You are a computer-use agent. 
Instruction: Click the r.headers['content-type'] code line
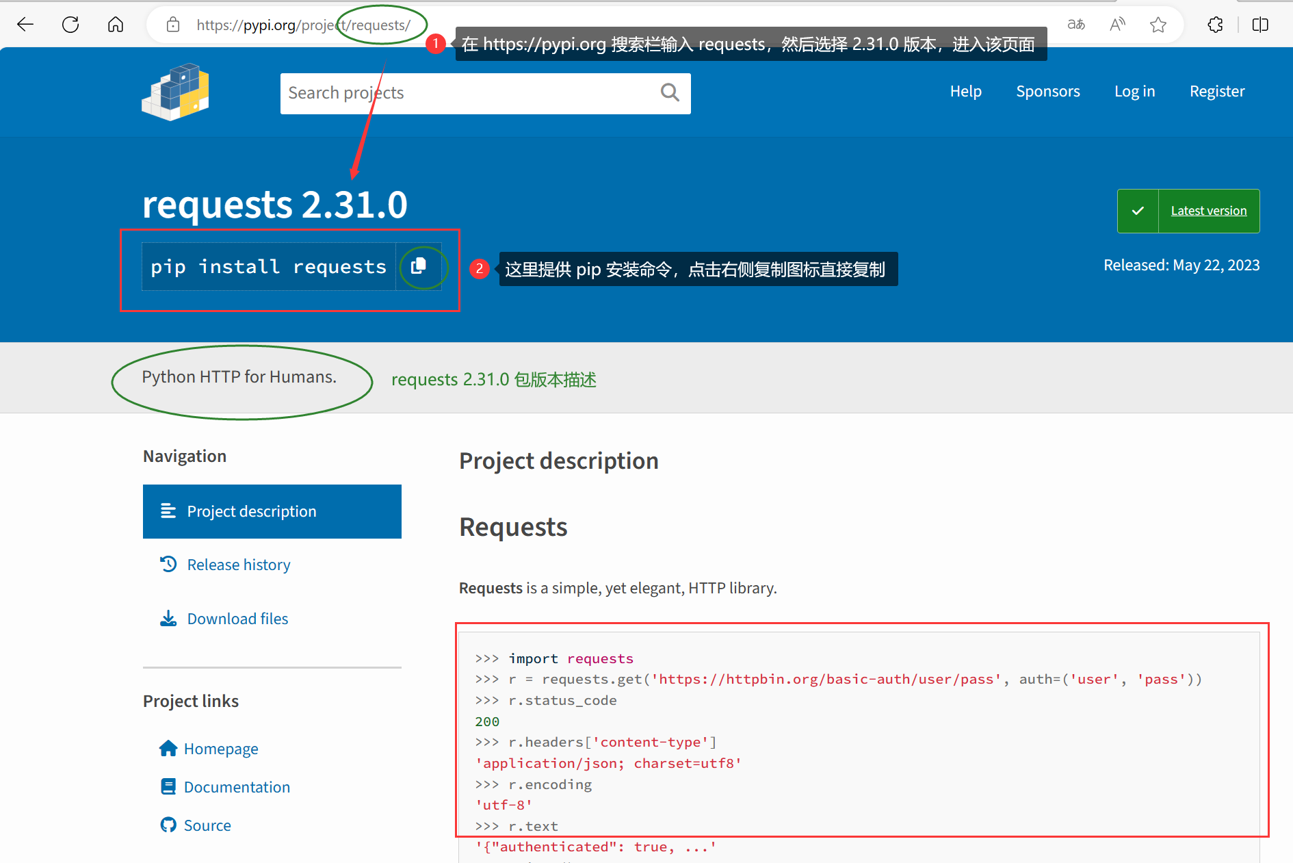(x=596, y=742)
